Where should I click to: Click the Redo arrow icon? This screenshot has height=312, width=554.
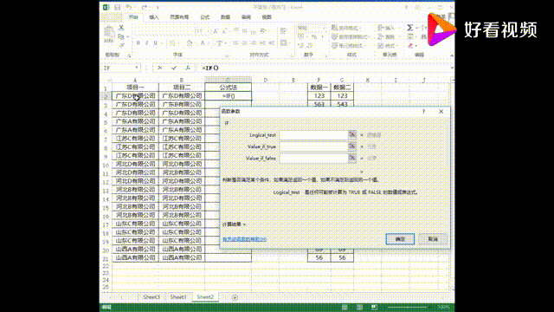[145, 7]
